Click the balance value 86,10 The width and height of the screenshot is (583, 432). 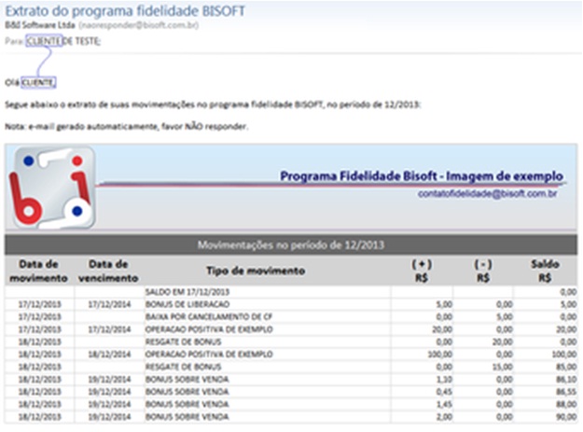pos(566,380)
